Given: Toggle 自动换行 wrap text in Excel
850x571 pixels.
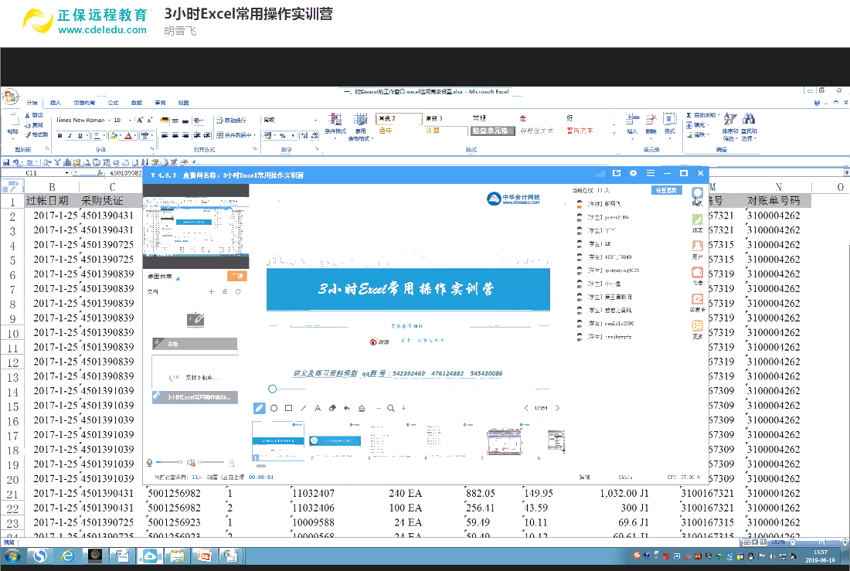Looking at the screenshot, I should (229, 121).
